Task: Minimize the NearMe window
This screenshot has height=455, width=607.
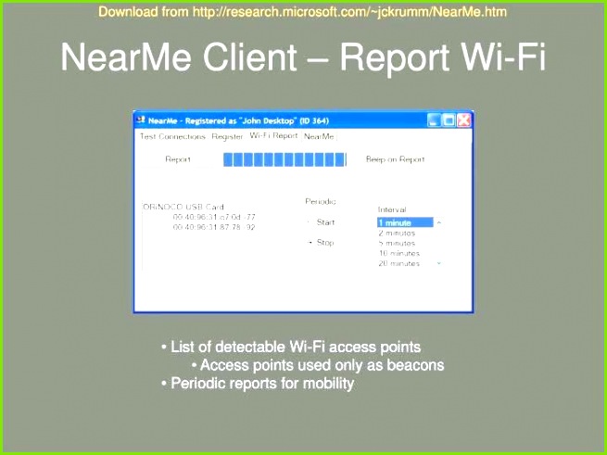Action: pyautogui.click(x=434, y=120)
